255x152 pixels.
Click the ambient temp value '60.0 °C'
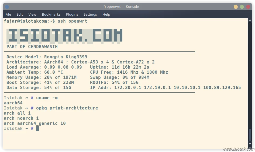[x=53, y=72]
